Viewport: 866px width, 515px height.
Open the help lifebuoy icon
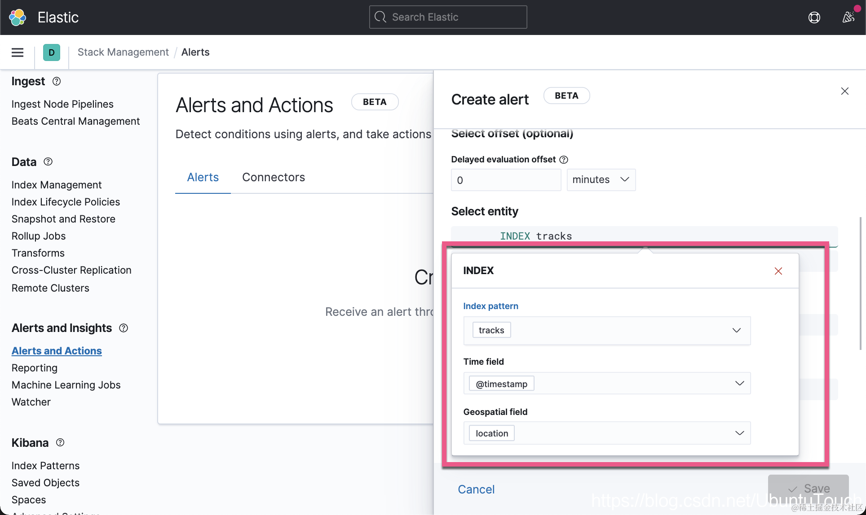coord(814,17)
